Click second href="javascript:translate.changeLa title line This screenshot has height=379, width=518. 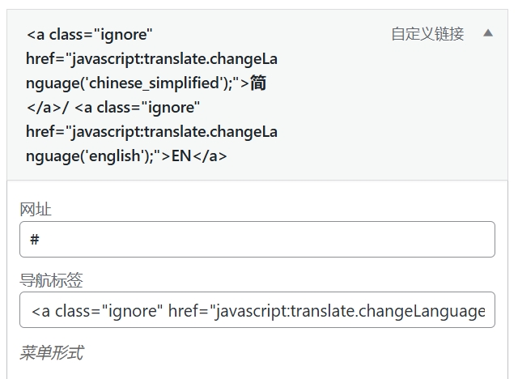(151, 131)
